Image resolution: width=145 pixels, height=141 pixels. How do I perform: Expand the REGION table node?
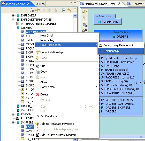click(13, 114)
